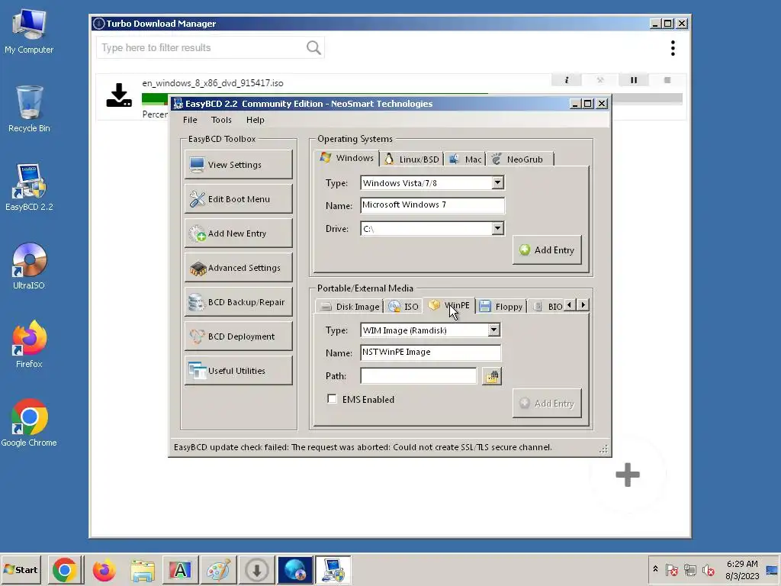781x586 pixels.
Task: Open the Help menu in EasyBCD
Action: coord(255,120)
